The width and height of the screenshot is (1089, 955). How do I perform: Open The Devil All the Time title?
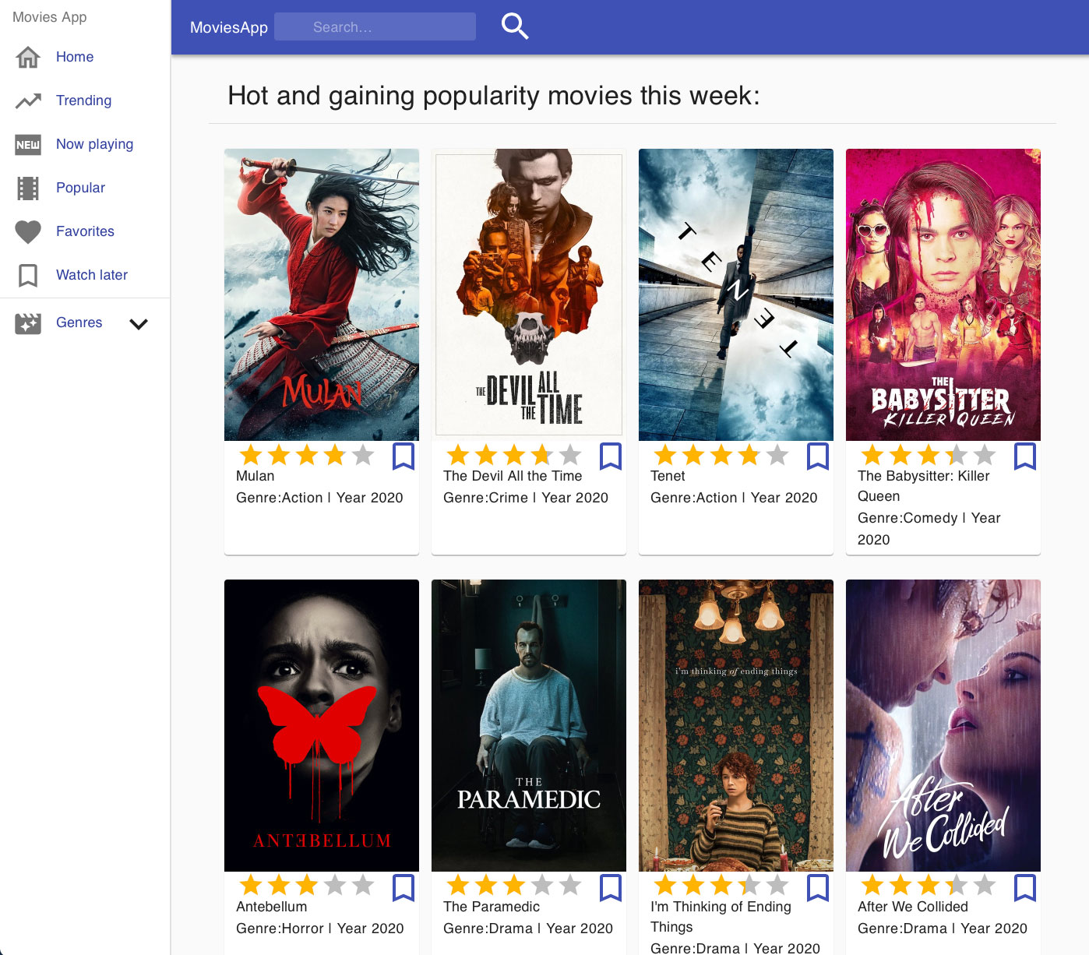(513, 476)
